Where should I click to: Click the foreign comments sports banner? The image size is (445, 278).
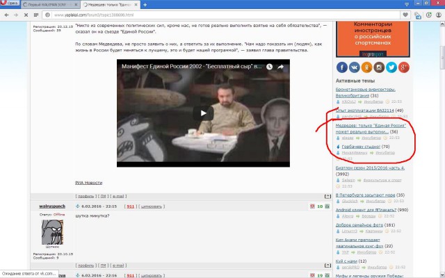373,39
